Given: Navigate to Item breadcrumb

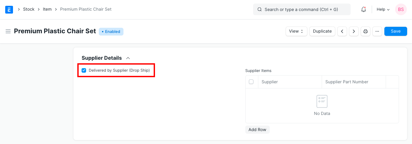Looking at the screenshot, I should click(x=47, y=9).
